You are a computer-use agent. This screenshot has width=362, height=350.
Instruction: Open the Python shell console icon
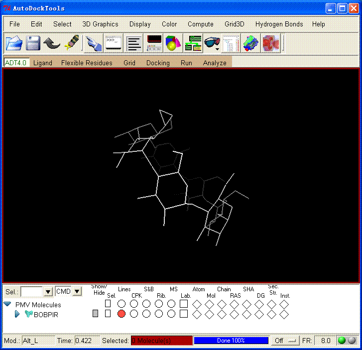tap(113, 43)
